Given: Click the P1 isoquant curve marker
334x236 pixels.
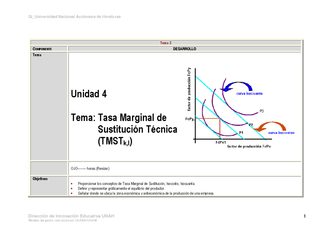Looking at the screenshot, I should [241, 132].
